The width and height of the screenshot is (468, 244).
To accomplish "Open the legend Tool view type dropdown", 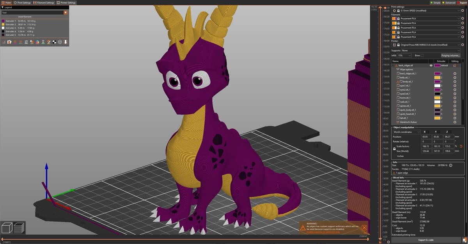I will (x=34, y=12).
